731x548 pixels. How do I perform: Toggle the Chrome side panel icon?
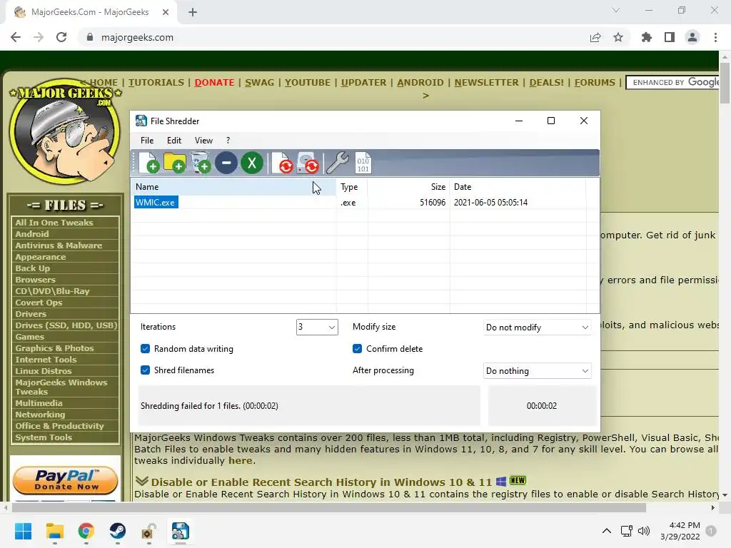coord(670,37)
